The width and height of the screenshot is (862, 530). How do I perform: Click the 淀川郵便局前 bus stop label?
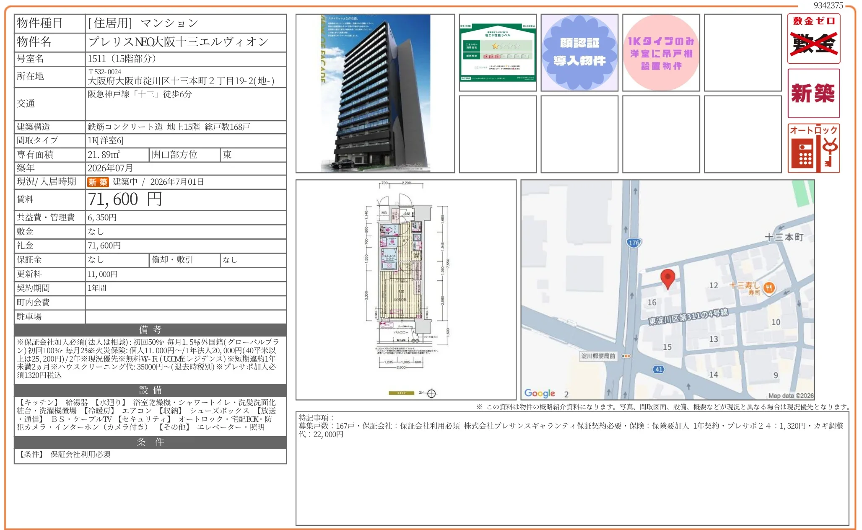(x=598, y=356)
